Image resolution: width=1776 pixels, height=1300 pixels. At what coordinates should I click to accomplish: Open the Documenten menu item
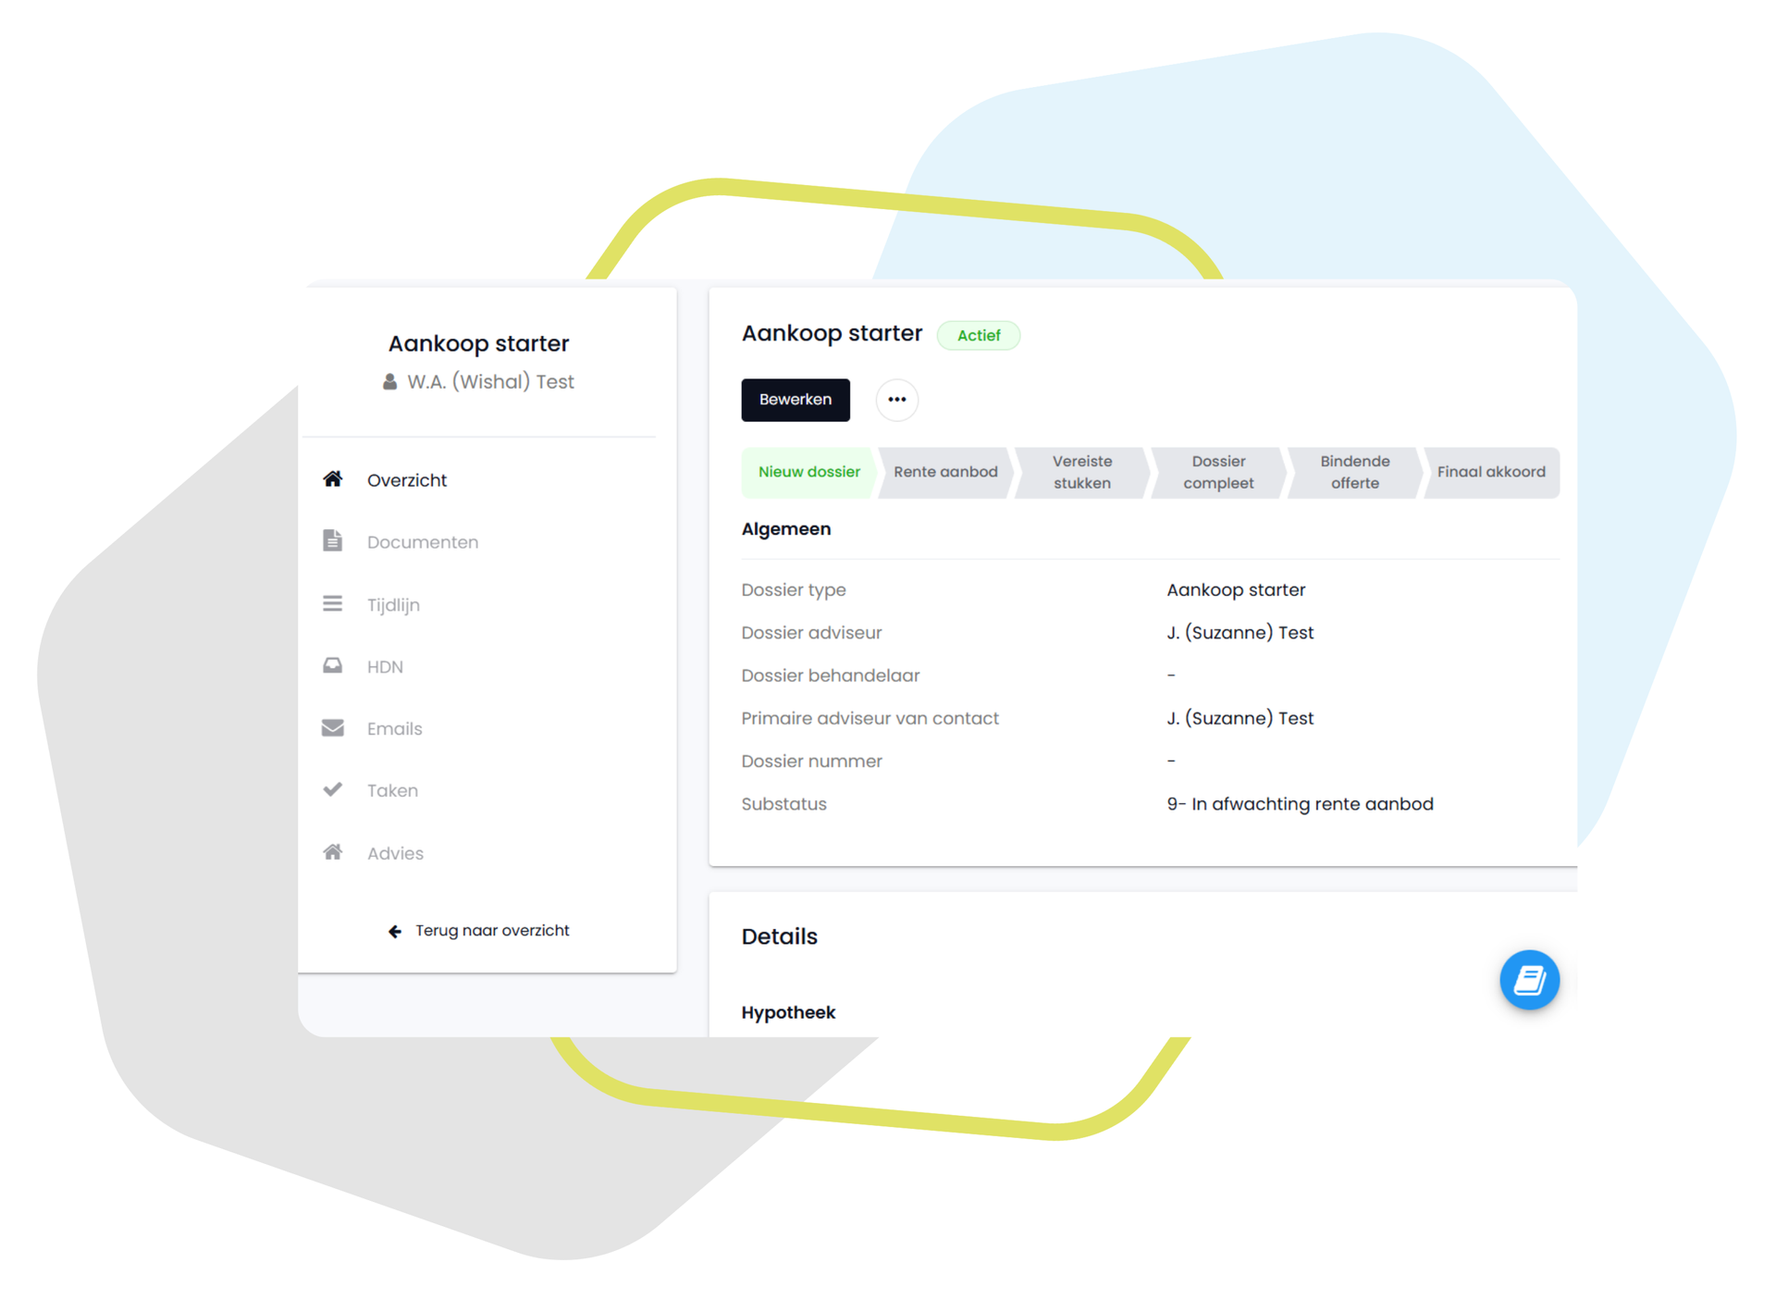click(423, 542)
